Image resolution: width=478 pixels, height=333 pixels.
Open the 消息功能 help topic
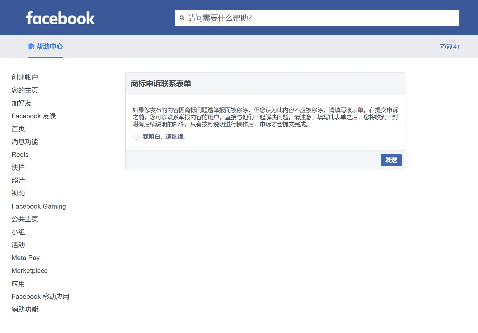(x=25, y=142)
